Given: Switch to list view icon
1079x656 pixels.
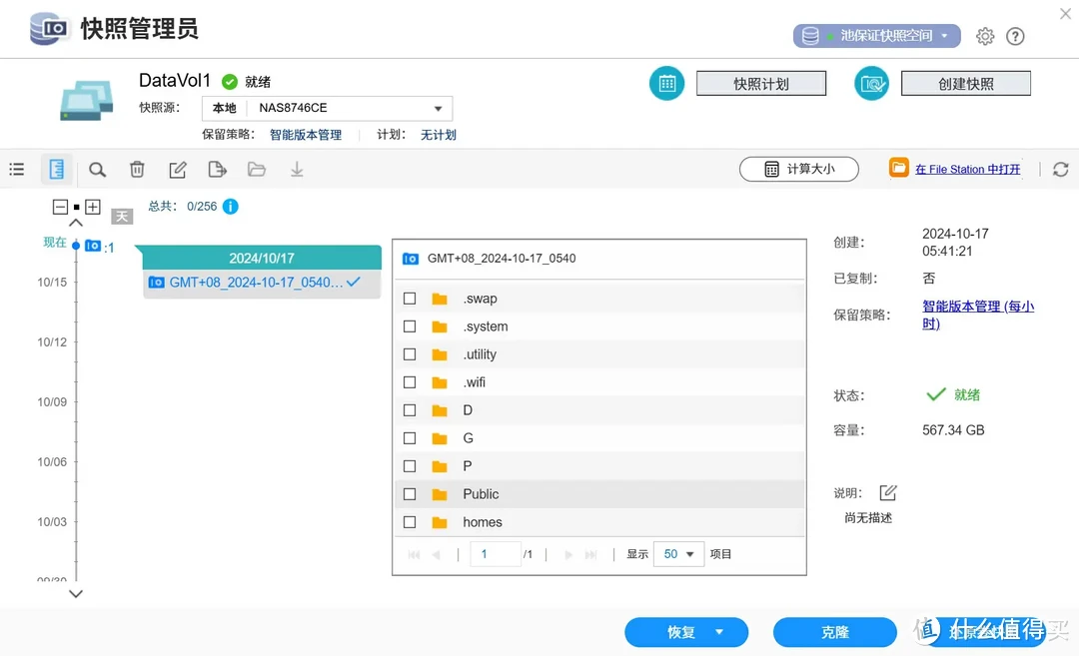Looking at the screenshot, I should pyautogui.click(x=17, y=170).
